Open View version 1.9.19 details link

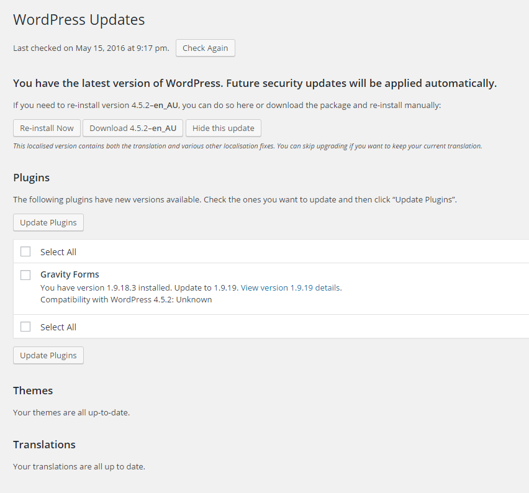pyautogui.click(x=291, y=288)
